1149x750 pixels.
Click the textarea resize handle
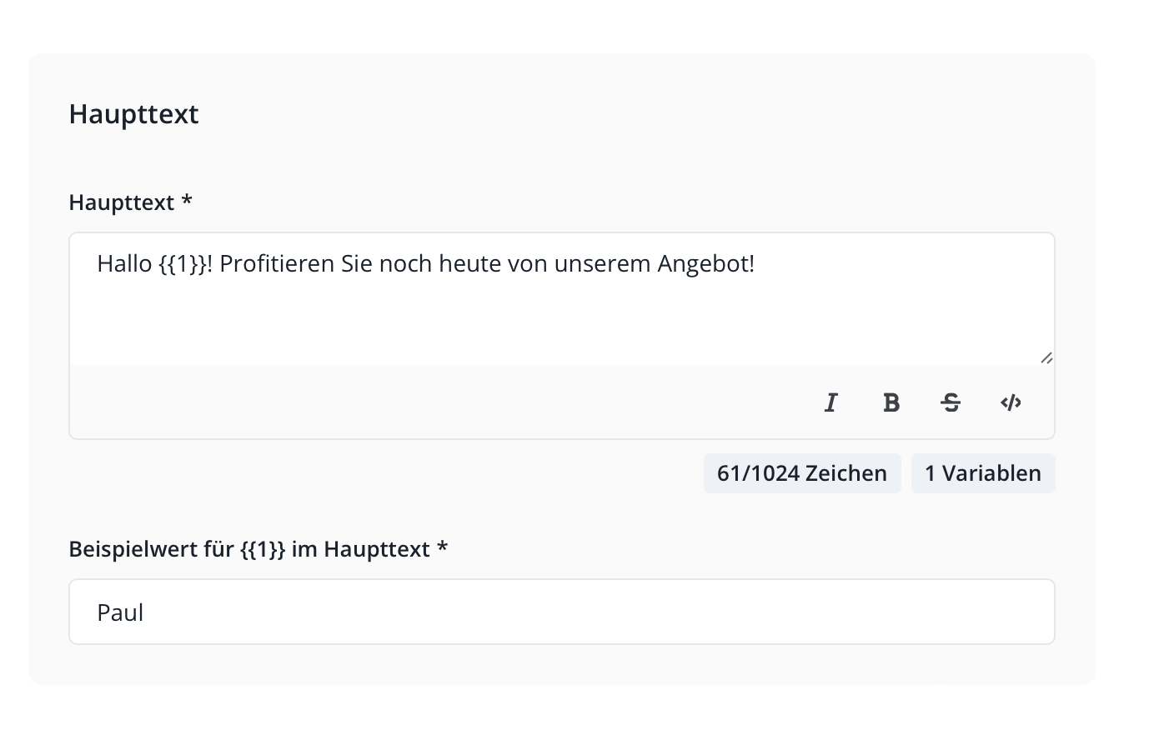(1046, 357)
